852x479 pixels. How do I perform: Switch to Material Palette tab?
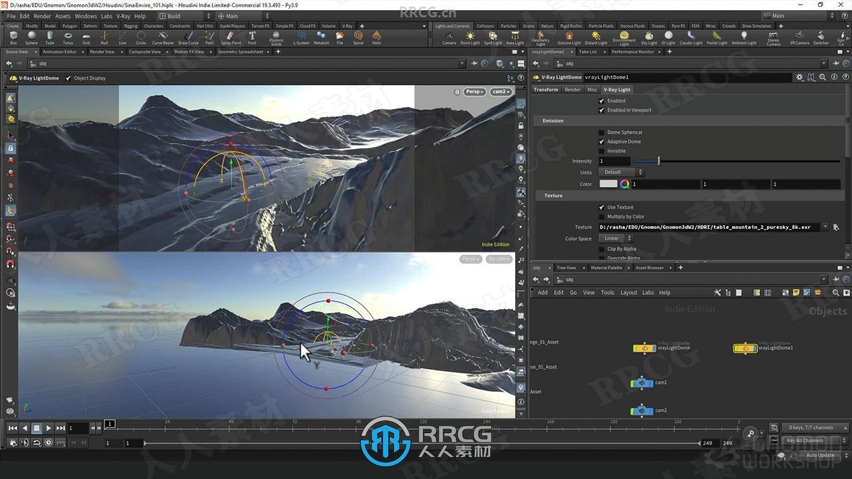606,267
